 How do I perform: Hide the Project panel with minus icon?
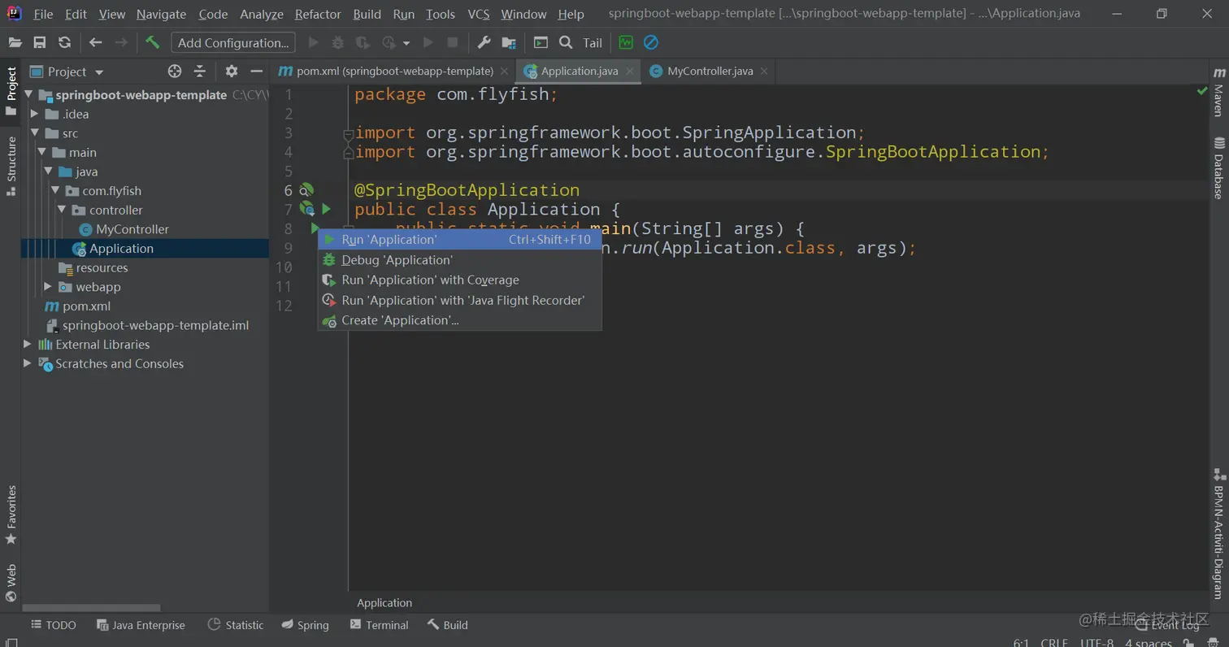(256, 72)
